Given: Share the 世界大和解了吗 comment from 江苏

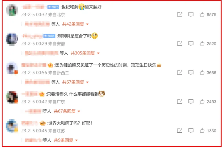Looking at the screenshot, I should pos(180,131).
